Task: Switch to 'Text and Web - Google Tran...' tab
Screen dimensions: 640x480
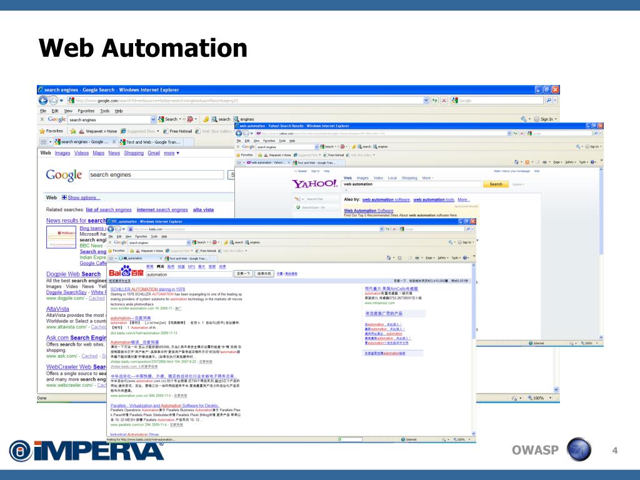Action: pyautogui.click(x=151, y=142)
